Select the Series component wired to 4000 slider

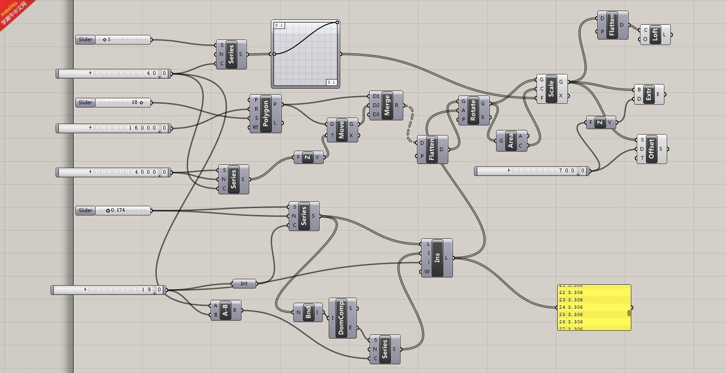pos(234,179)
